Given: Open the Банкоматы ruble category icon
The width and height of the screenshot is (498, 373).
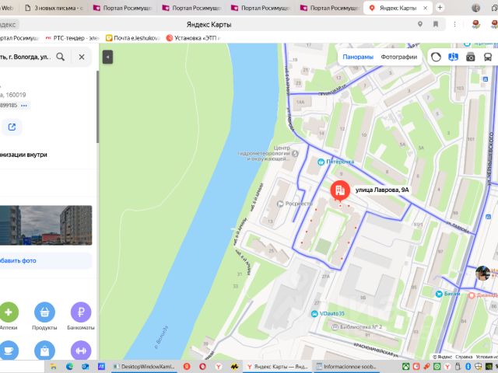Looking at the screenshot, I should [x=81, y=312].
